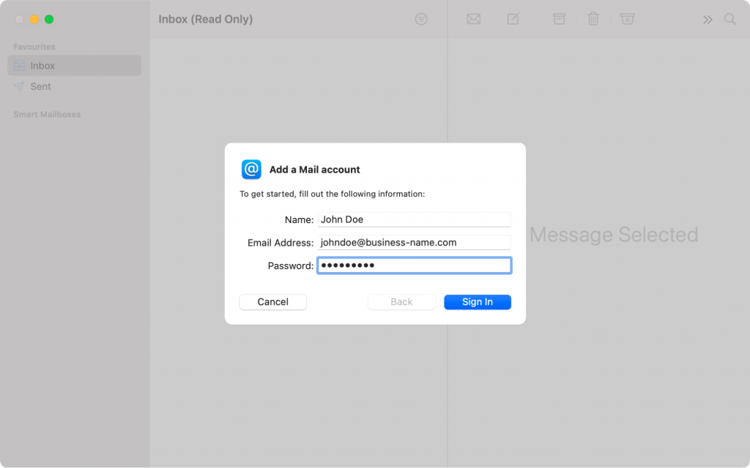
Task: Cancel the Add a Mail account dialog
Action: (x=272, y=301)
